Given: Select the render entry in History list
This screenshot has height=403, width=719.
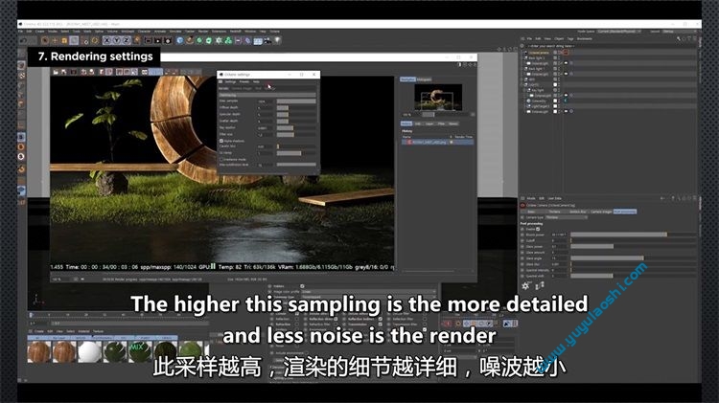Looking at the screenshot, I should pyautogui.click(x=437, y=143).
